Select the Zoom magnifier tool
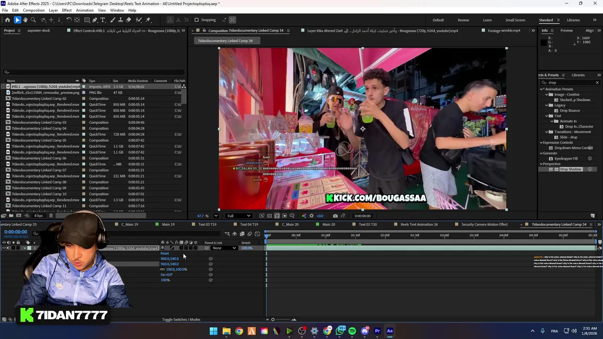The image size is (603, 339). click(x=33, y=20)
